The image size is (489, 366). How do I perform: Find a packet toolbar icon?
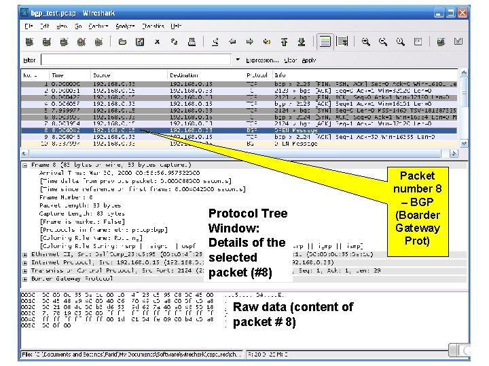215,42
